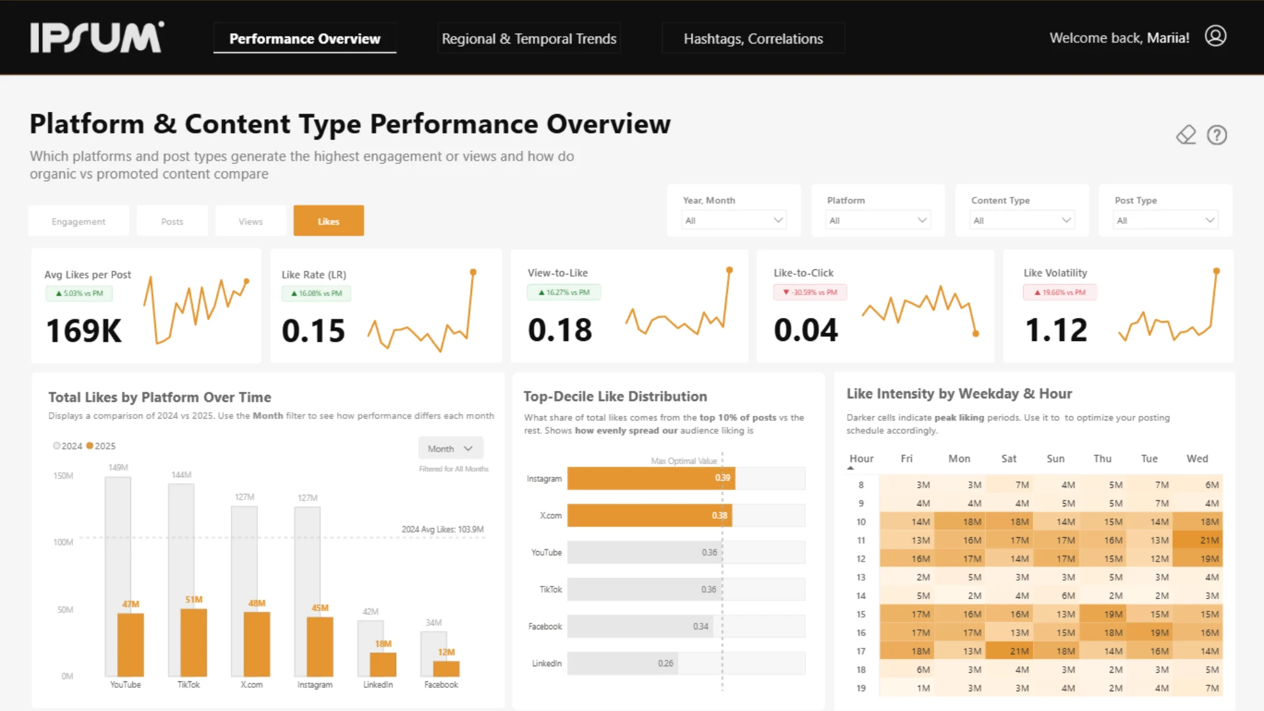Click the 2024 grey legend marker
The width and height of the screenshot is (1264, 711).
[x=57, y=446]
